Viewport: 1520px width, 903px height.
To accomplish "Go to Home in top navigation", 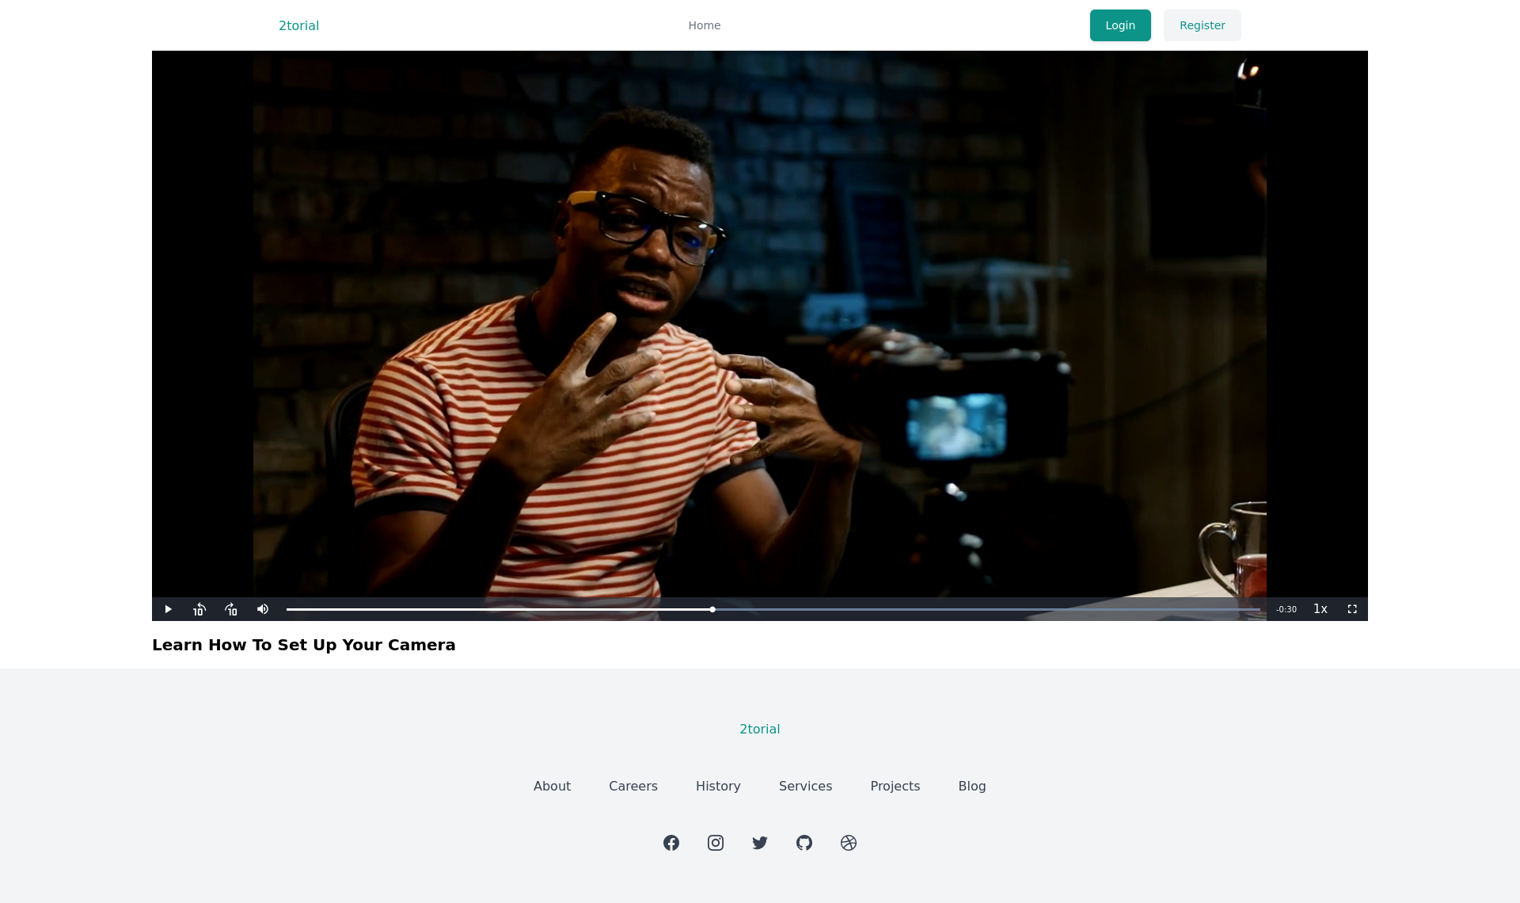I will [705, 25].
